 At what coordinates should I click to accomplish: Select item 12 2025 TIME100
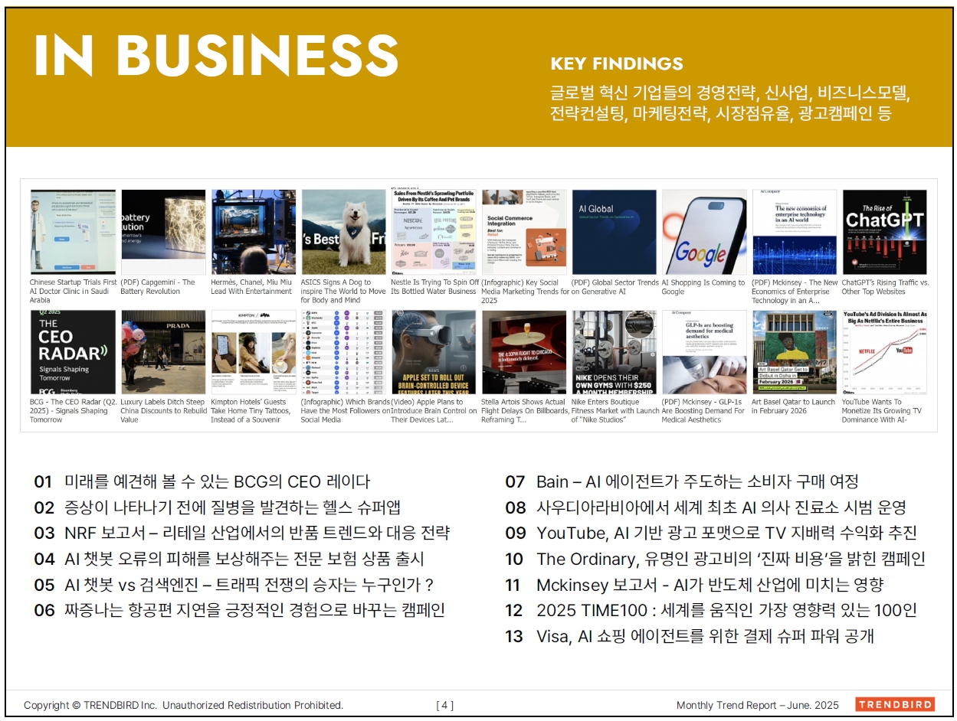coord(711,610)
